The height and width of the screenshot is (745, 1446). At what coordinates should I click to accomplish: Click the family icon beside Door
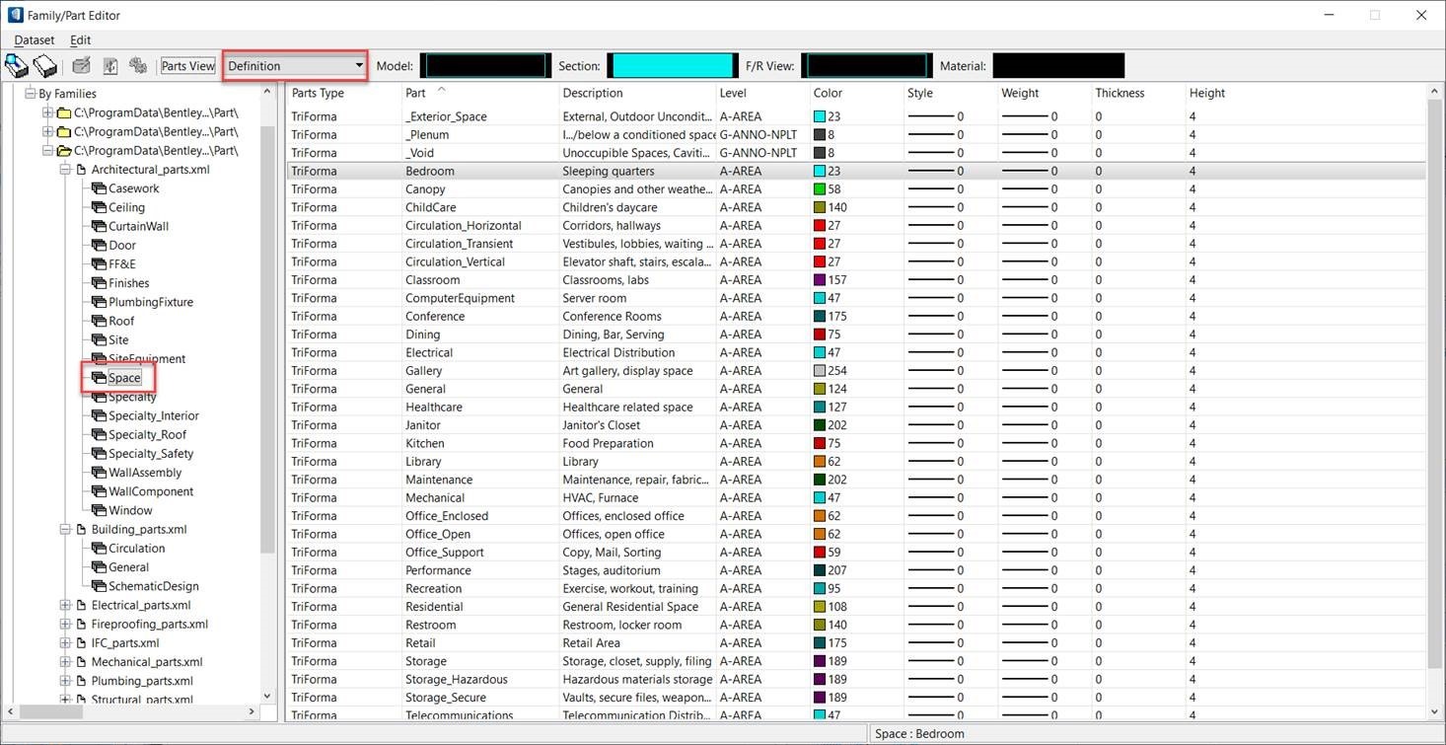click(x=99, y=245)
